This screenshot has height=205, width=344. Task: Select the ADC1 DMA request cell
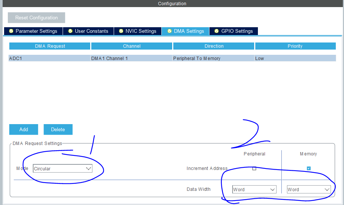click(50, 58)
